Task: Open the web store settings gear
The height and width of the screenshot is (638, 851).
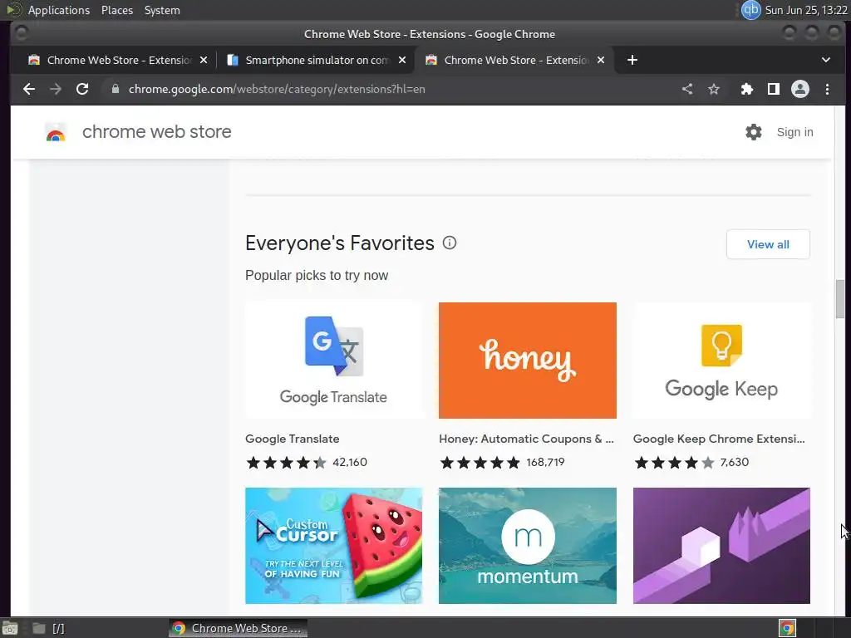Action: click(x=753, y=132)
